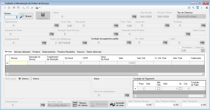Click the Condição de pagamento padrão lookup icon

click(129, 43)
